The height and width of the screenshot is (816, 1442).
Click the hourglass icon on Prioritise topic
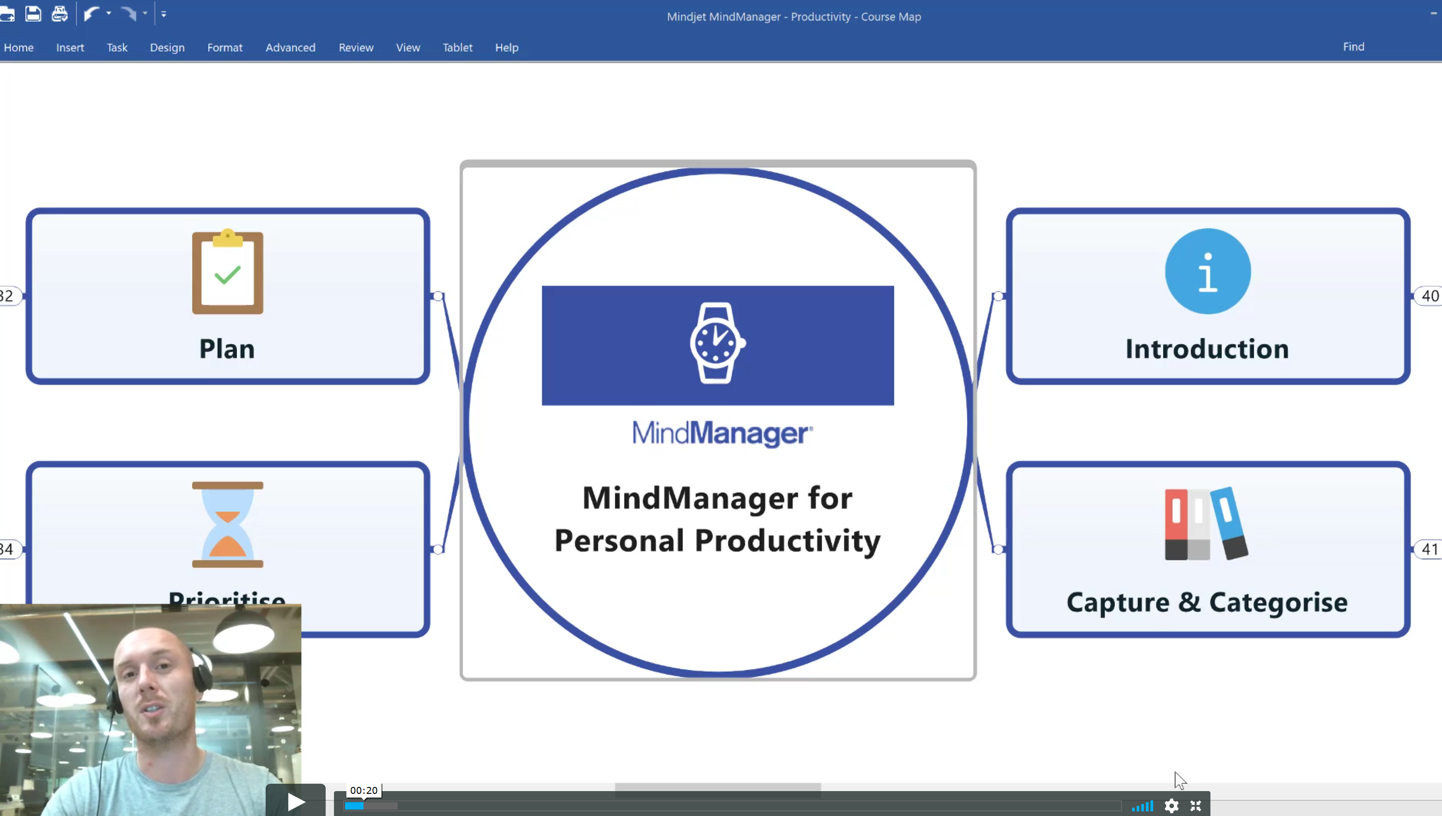227,525
